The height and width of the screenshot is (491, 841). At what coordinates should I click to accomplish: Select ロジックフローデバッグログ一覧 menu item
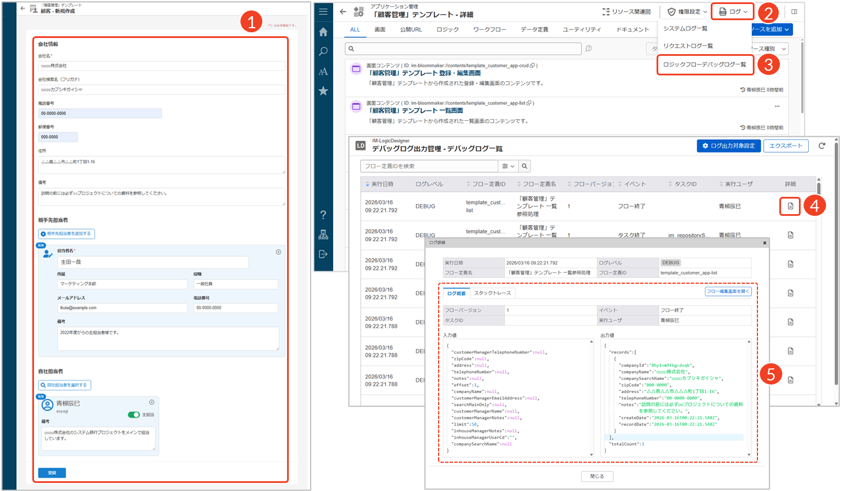[704, 64]
